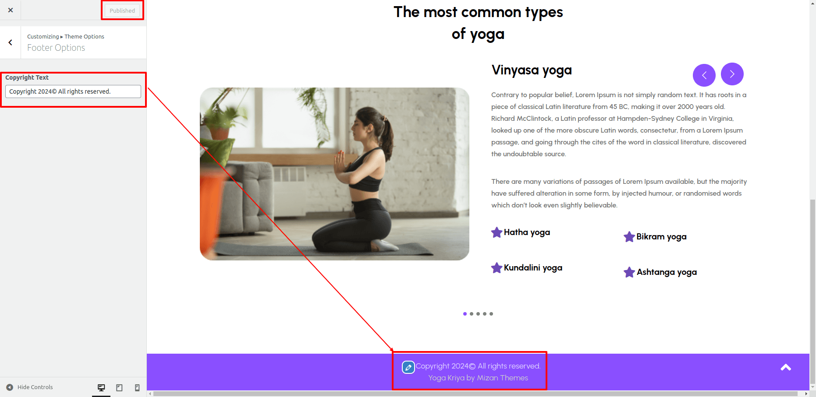Screen dimensions: 816x397
Task: Click the yoga pose image
Action: (x=334, y=174)
